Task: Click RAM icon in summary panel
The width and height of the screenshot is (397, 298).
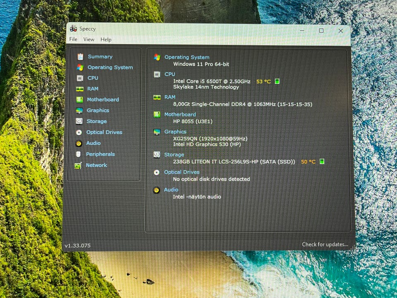Action: (x=157, y=97)
